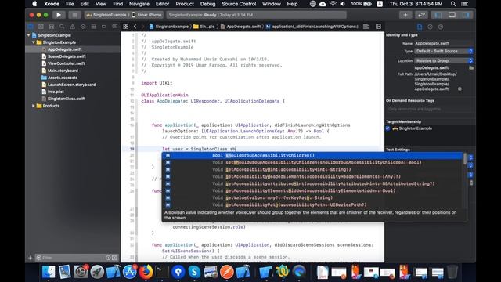Click the Name field showing AppDelegate.swift

coord(444,43)
